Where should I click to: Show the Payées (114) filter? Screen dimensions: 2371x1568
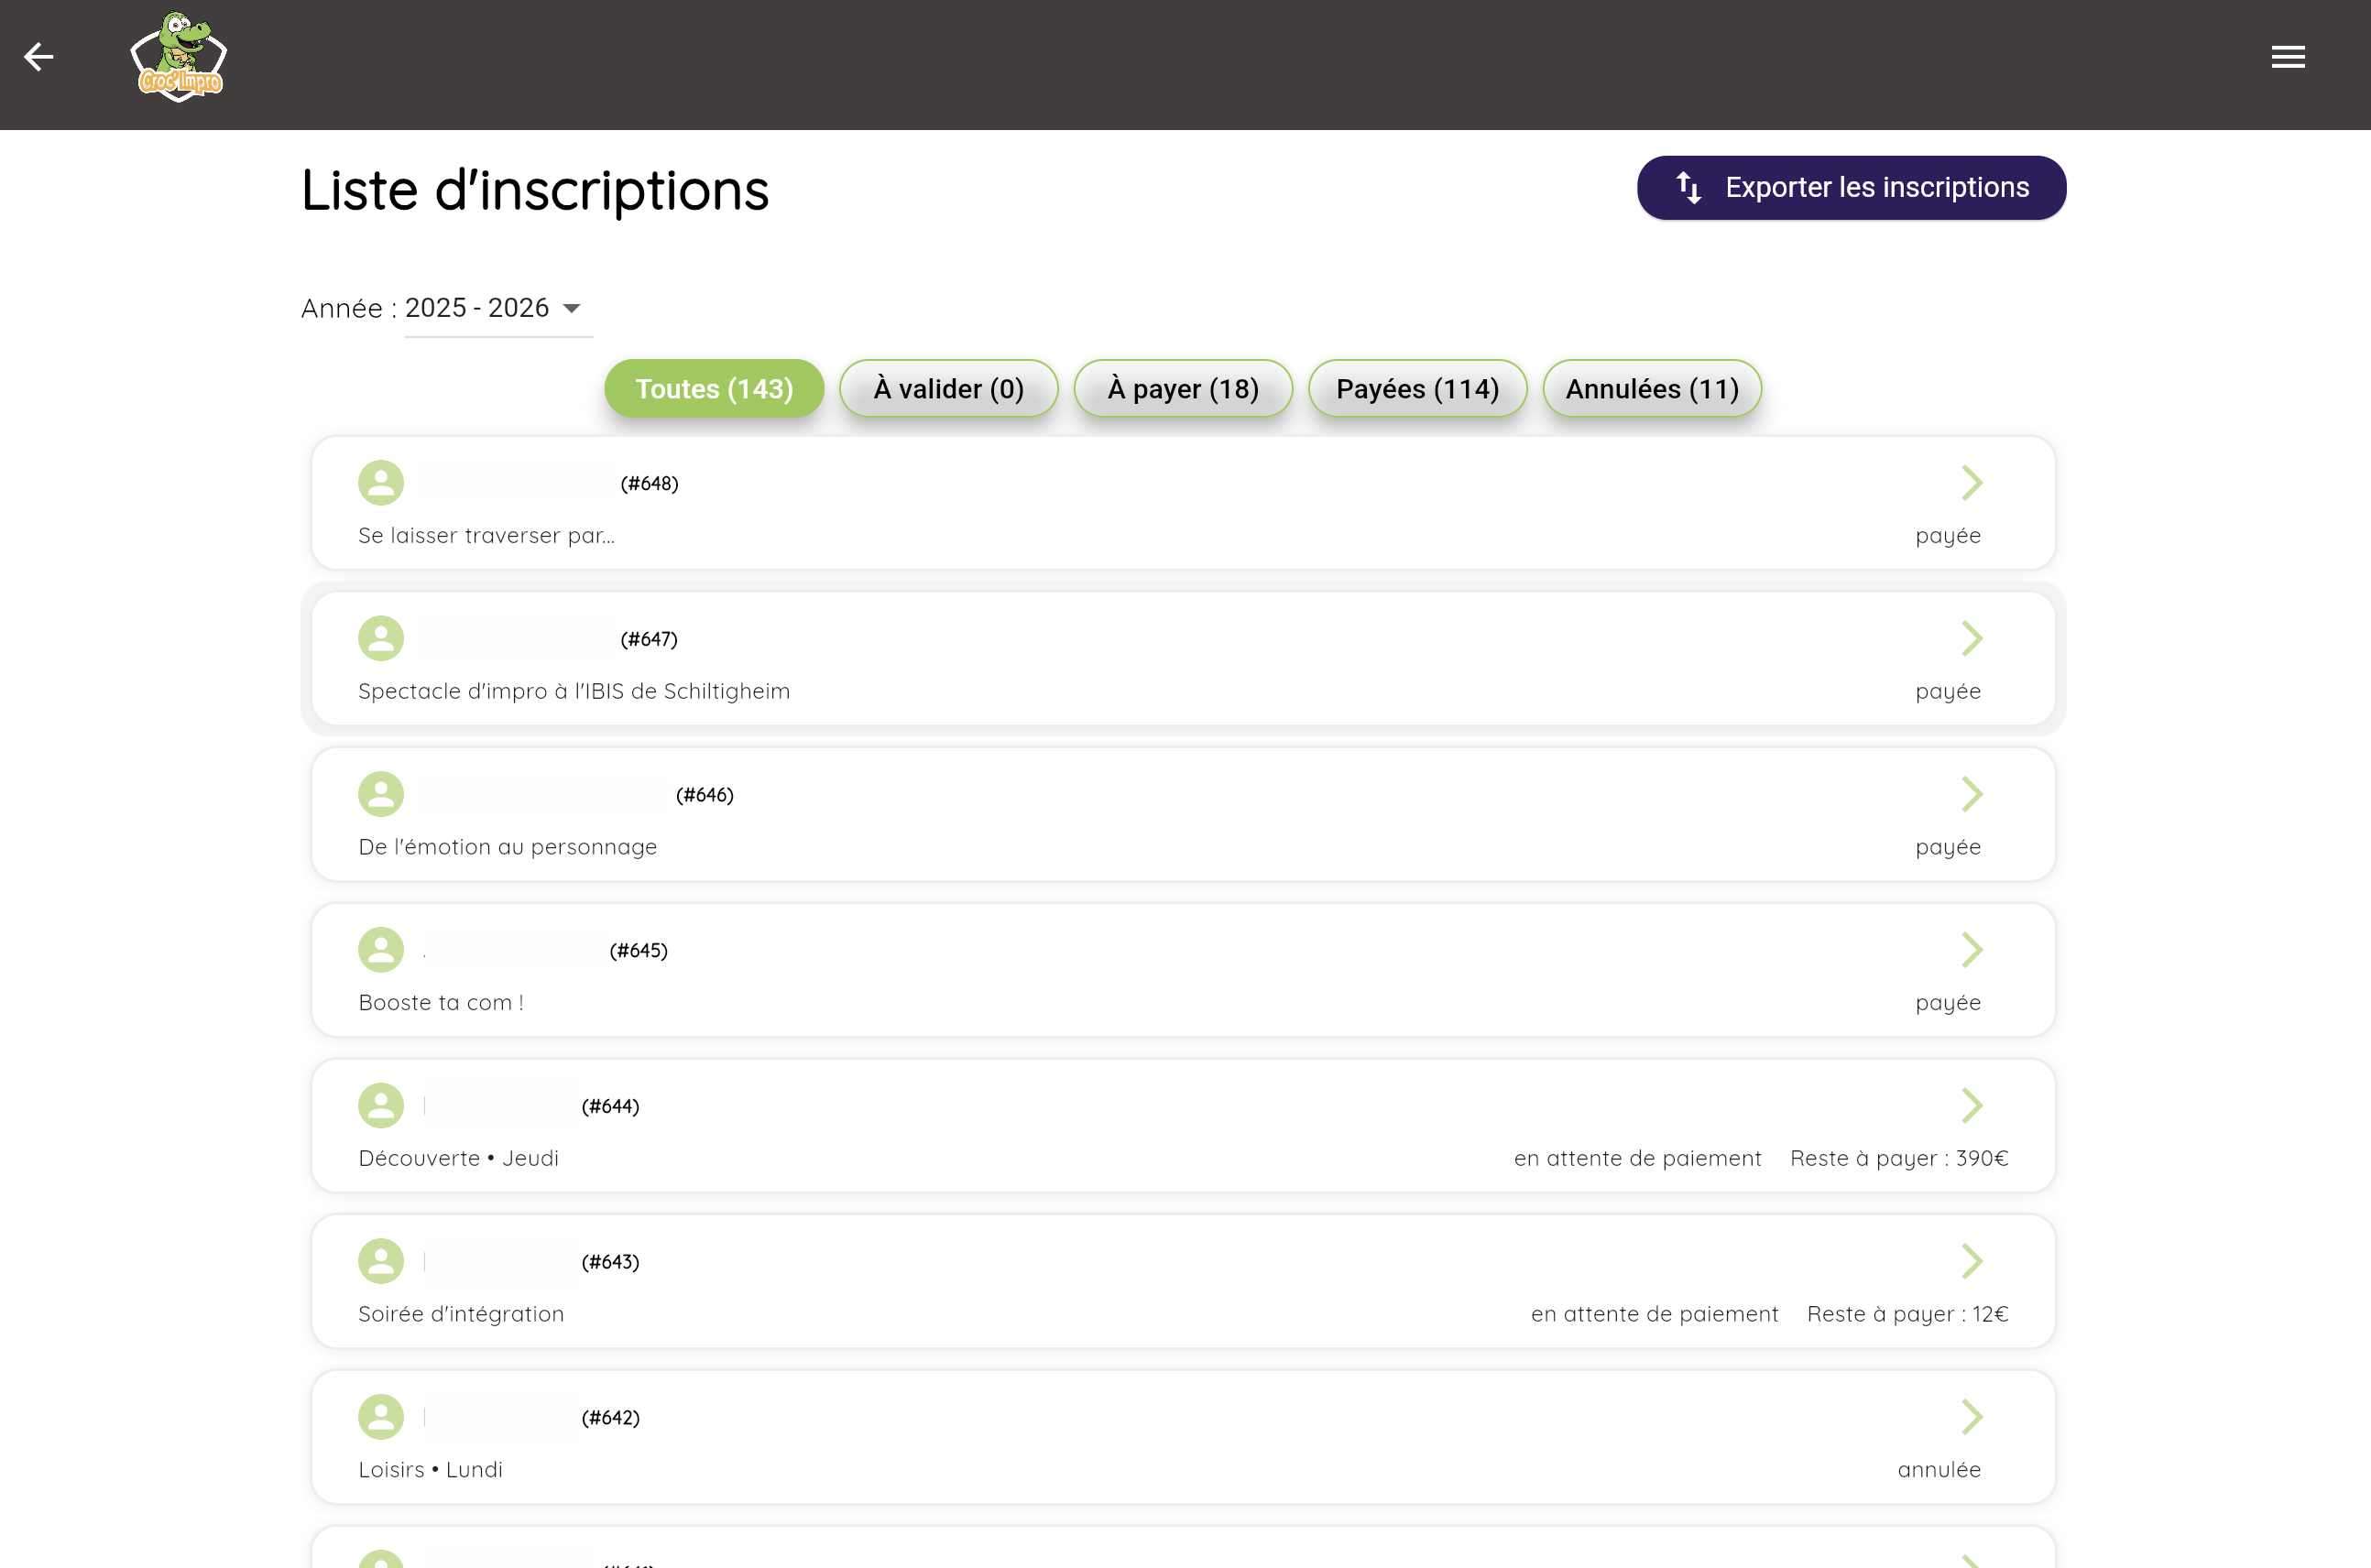pos(1417,389)
